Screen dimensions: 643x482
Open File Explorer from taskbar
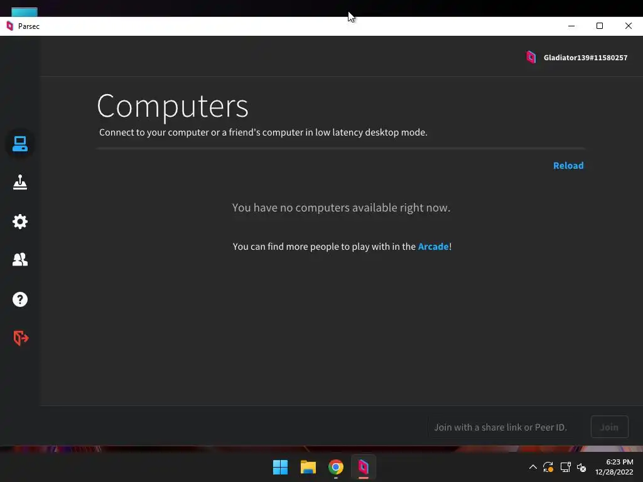(x=308, y=467)
